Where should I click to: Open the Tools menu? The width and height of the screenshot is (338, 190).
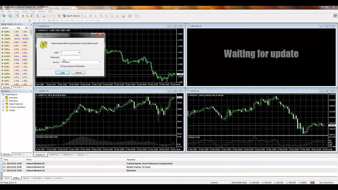(33, 11)
